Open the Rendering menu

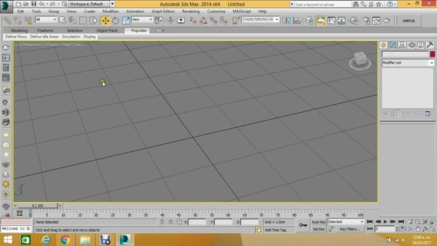click(x=191, y=12)
